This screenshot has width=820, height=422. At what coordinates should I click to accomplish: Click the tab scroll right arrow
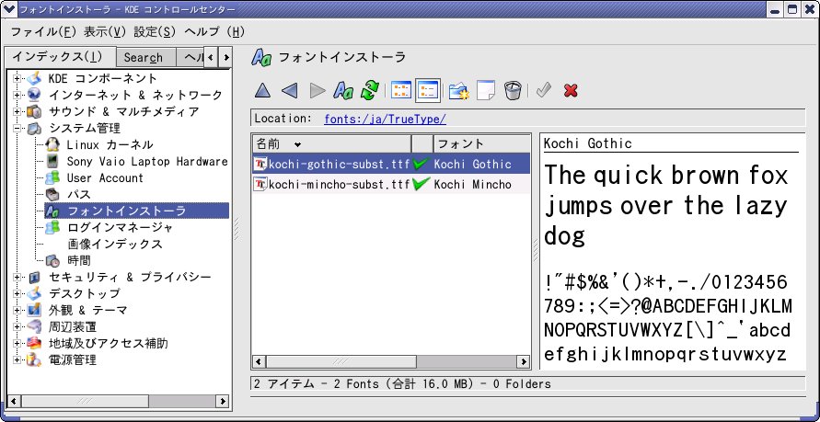tap(225, 57)
